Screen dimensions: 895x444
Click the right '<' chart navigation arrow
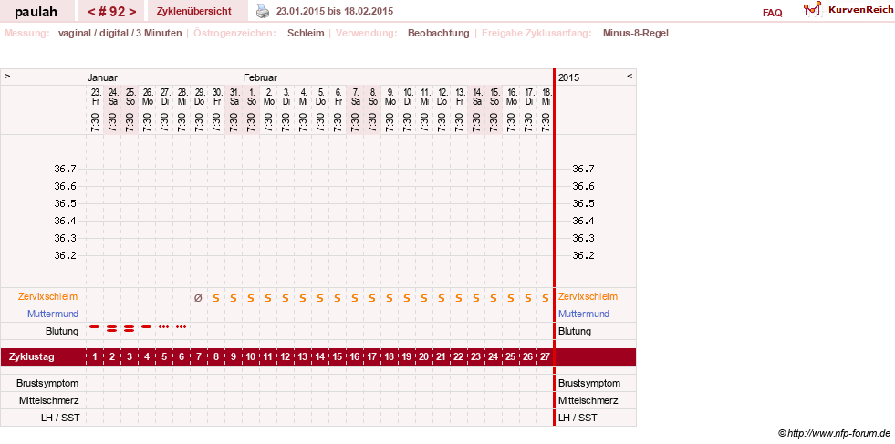[x=630, y=76]
